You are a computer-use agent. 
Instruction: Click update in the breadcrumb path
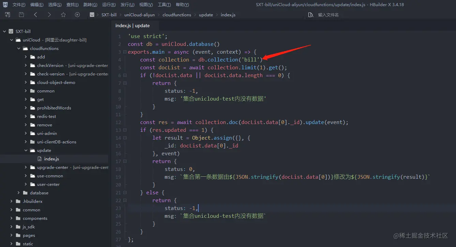206,15
